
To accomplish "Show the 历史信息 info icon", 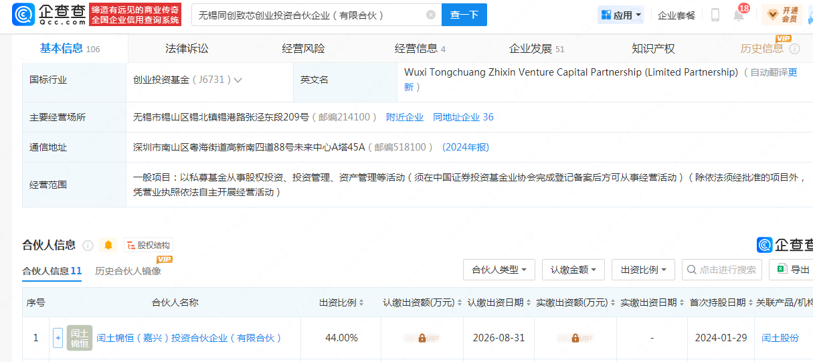I will 795,49.
